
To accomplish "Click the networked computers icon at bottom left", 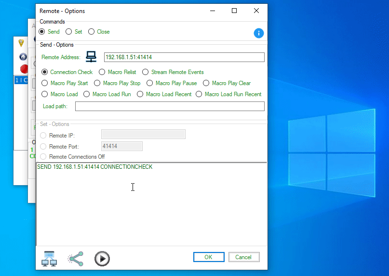I will point(49,258).
